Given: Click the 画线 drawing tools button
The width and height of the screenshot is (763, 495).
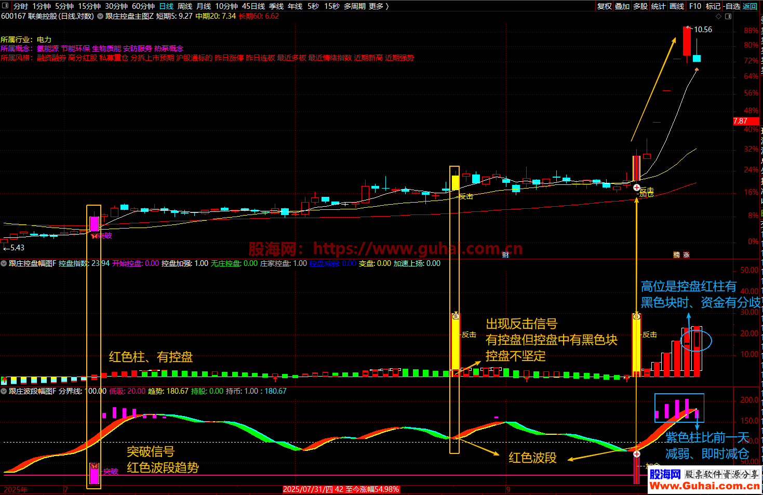Looking at the screenshot, I should tap(677, 6).
